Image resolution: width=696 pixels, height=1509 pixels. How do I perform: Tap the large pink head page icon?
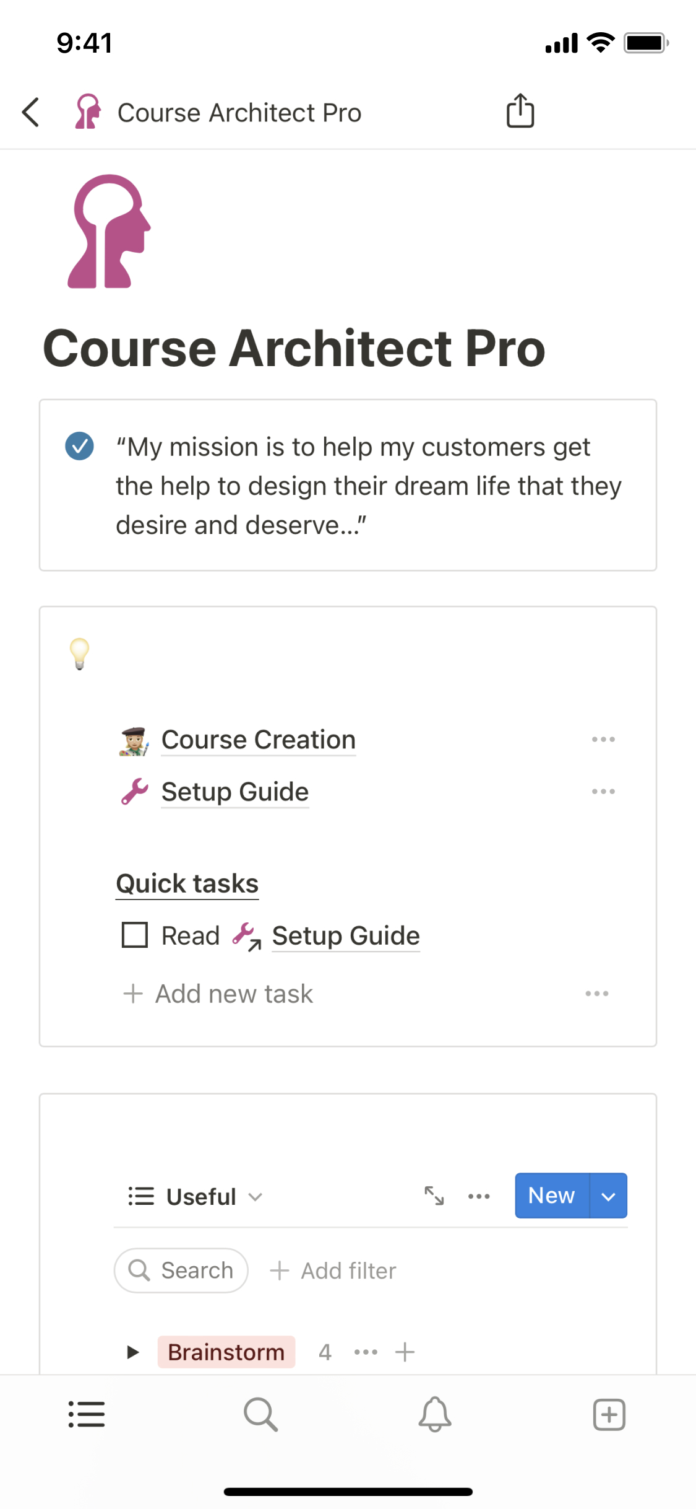[x=110, y=232]
